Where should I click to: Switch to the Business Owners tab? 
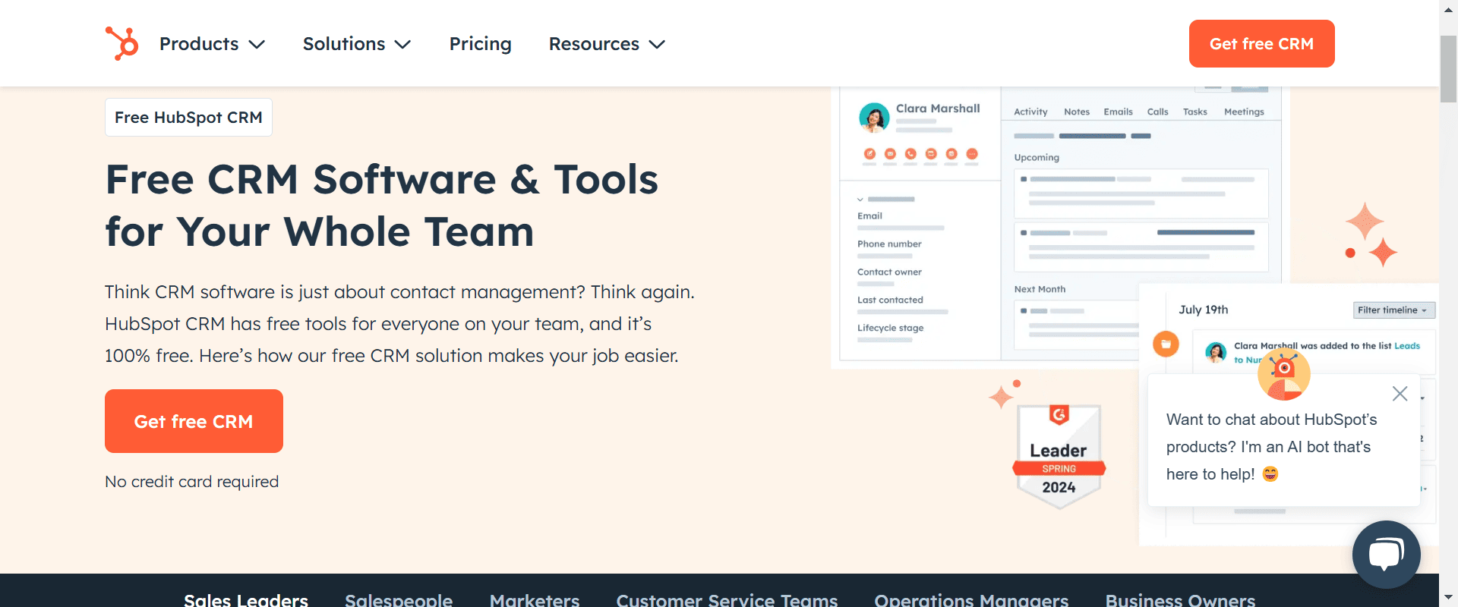tap(1180, 599)
